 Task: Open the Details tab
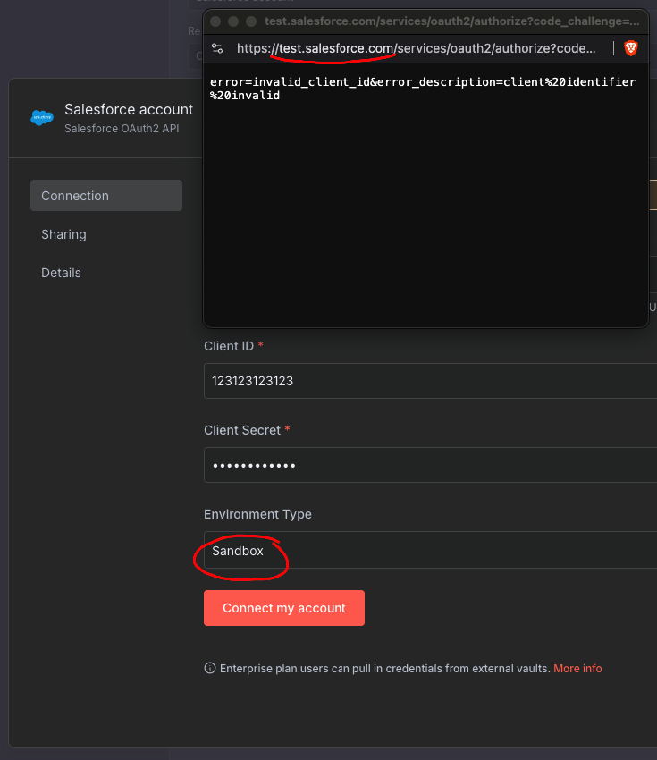point(61,273)
